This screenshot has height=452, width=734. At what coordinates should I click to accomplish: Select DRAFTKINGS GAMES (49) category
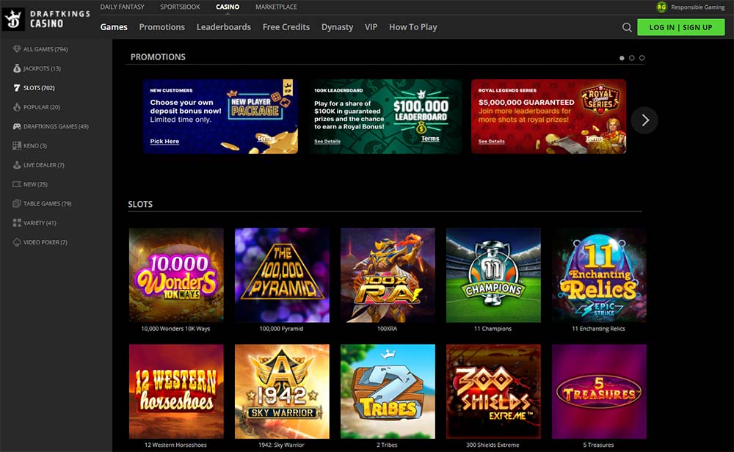(56, 126)
